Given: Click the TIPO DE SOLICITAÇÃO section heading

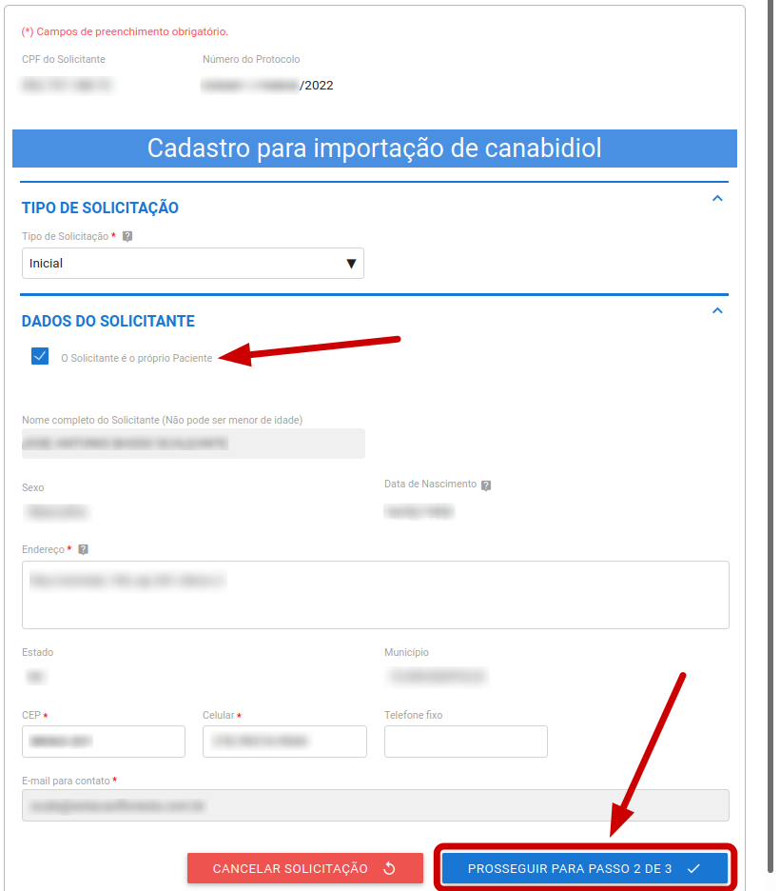Looking at the screenshot, I should [x=100, y=208].
